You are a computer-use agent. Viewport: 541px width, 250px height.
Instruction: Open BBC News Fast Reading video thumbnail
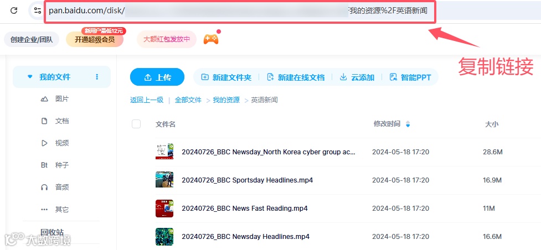point(164,209)
